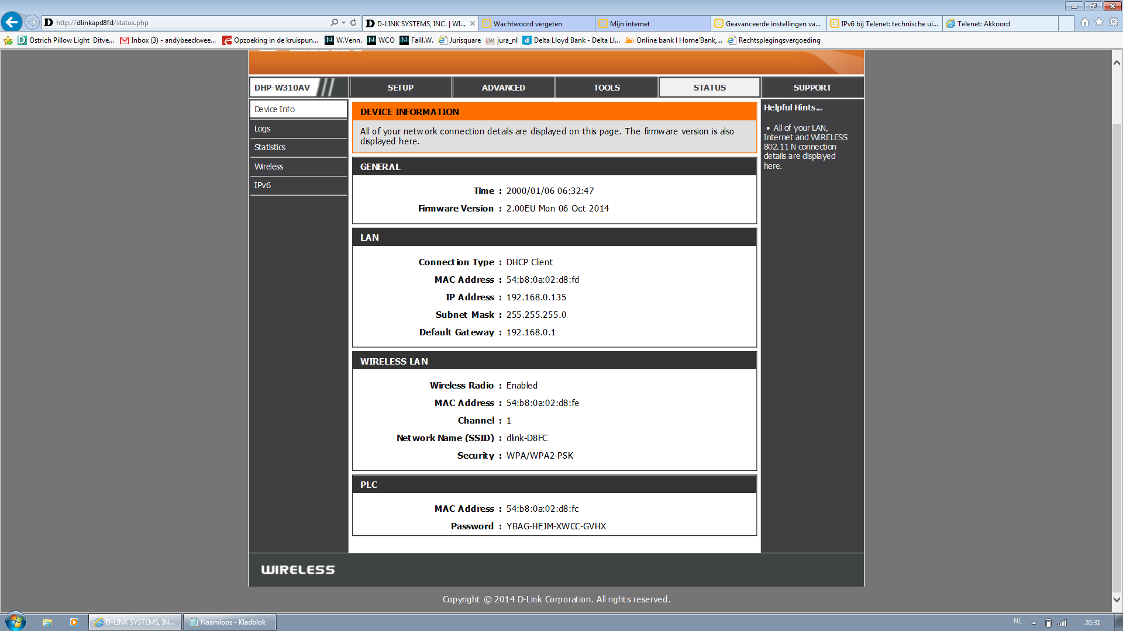Switch to Telenet: Akkoord tab
1123x631 pixels.
(1000, 23)
